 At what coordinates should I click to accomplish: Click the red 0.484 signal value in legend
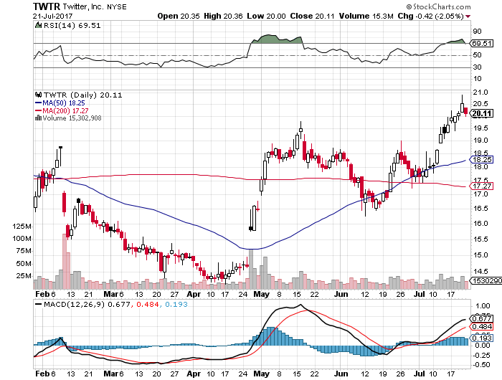[x=148, y=304]
